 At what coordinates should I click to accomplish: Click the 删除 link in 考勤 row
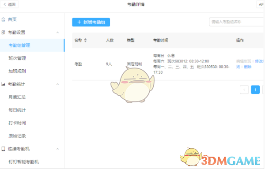click(x=248, y=67)
